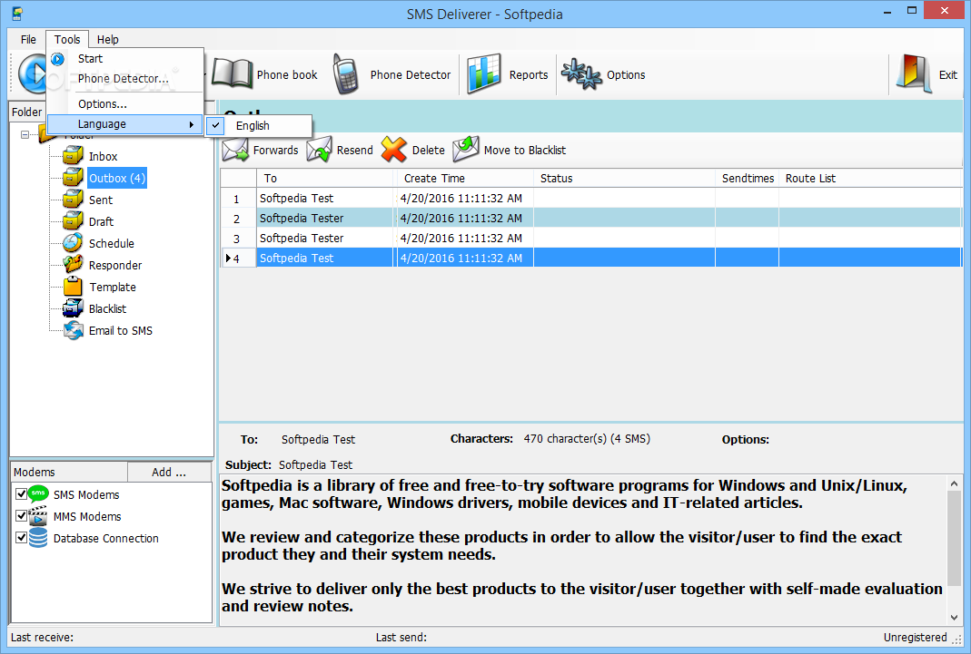This screenshot has width=971, height=654.
Task: Open the File menu
Action: tap(28, 40)
